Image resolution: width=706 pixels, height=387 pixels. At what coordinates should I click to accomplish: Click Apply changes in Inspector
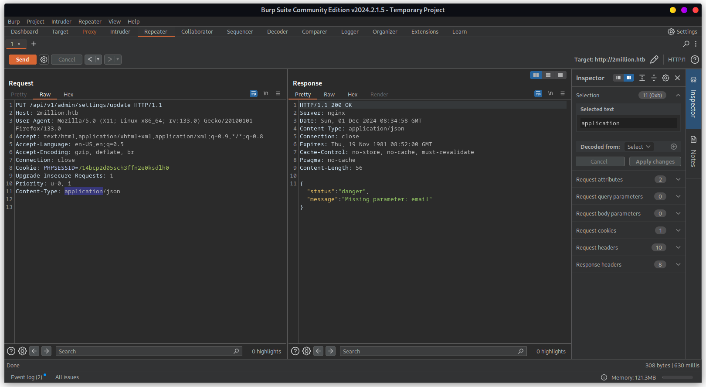(x=655, y=161)
